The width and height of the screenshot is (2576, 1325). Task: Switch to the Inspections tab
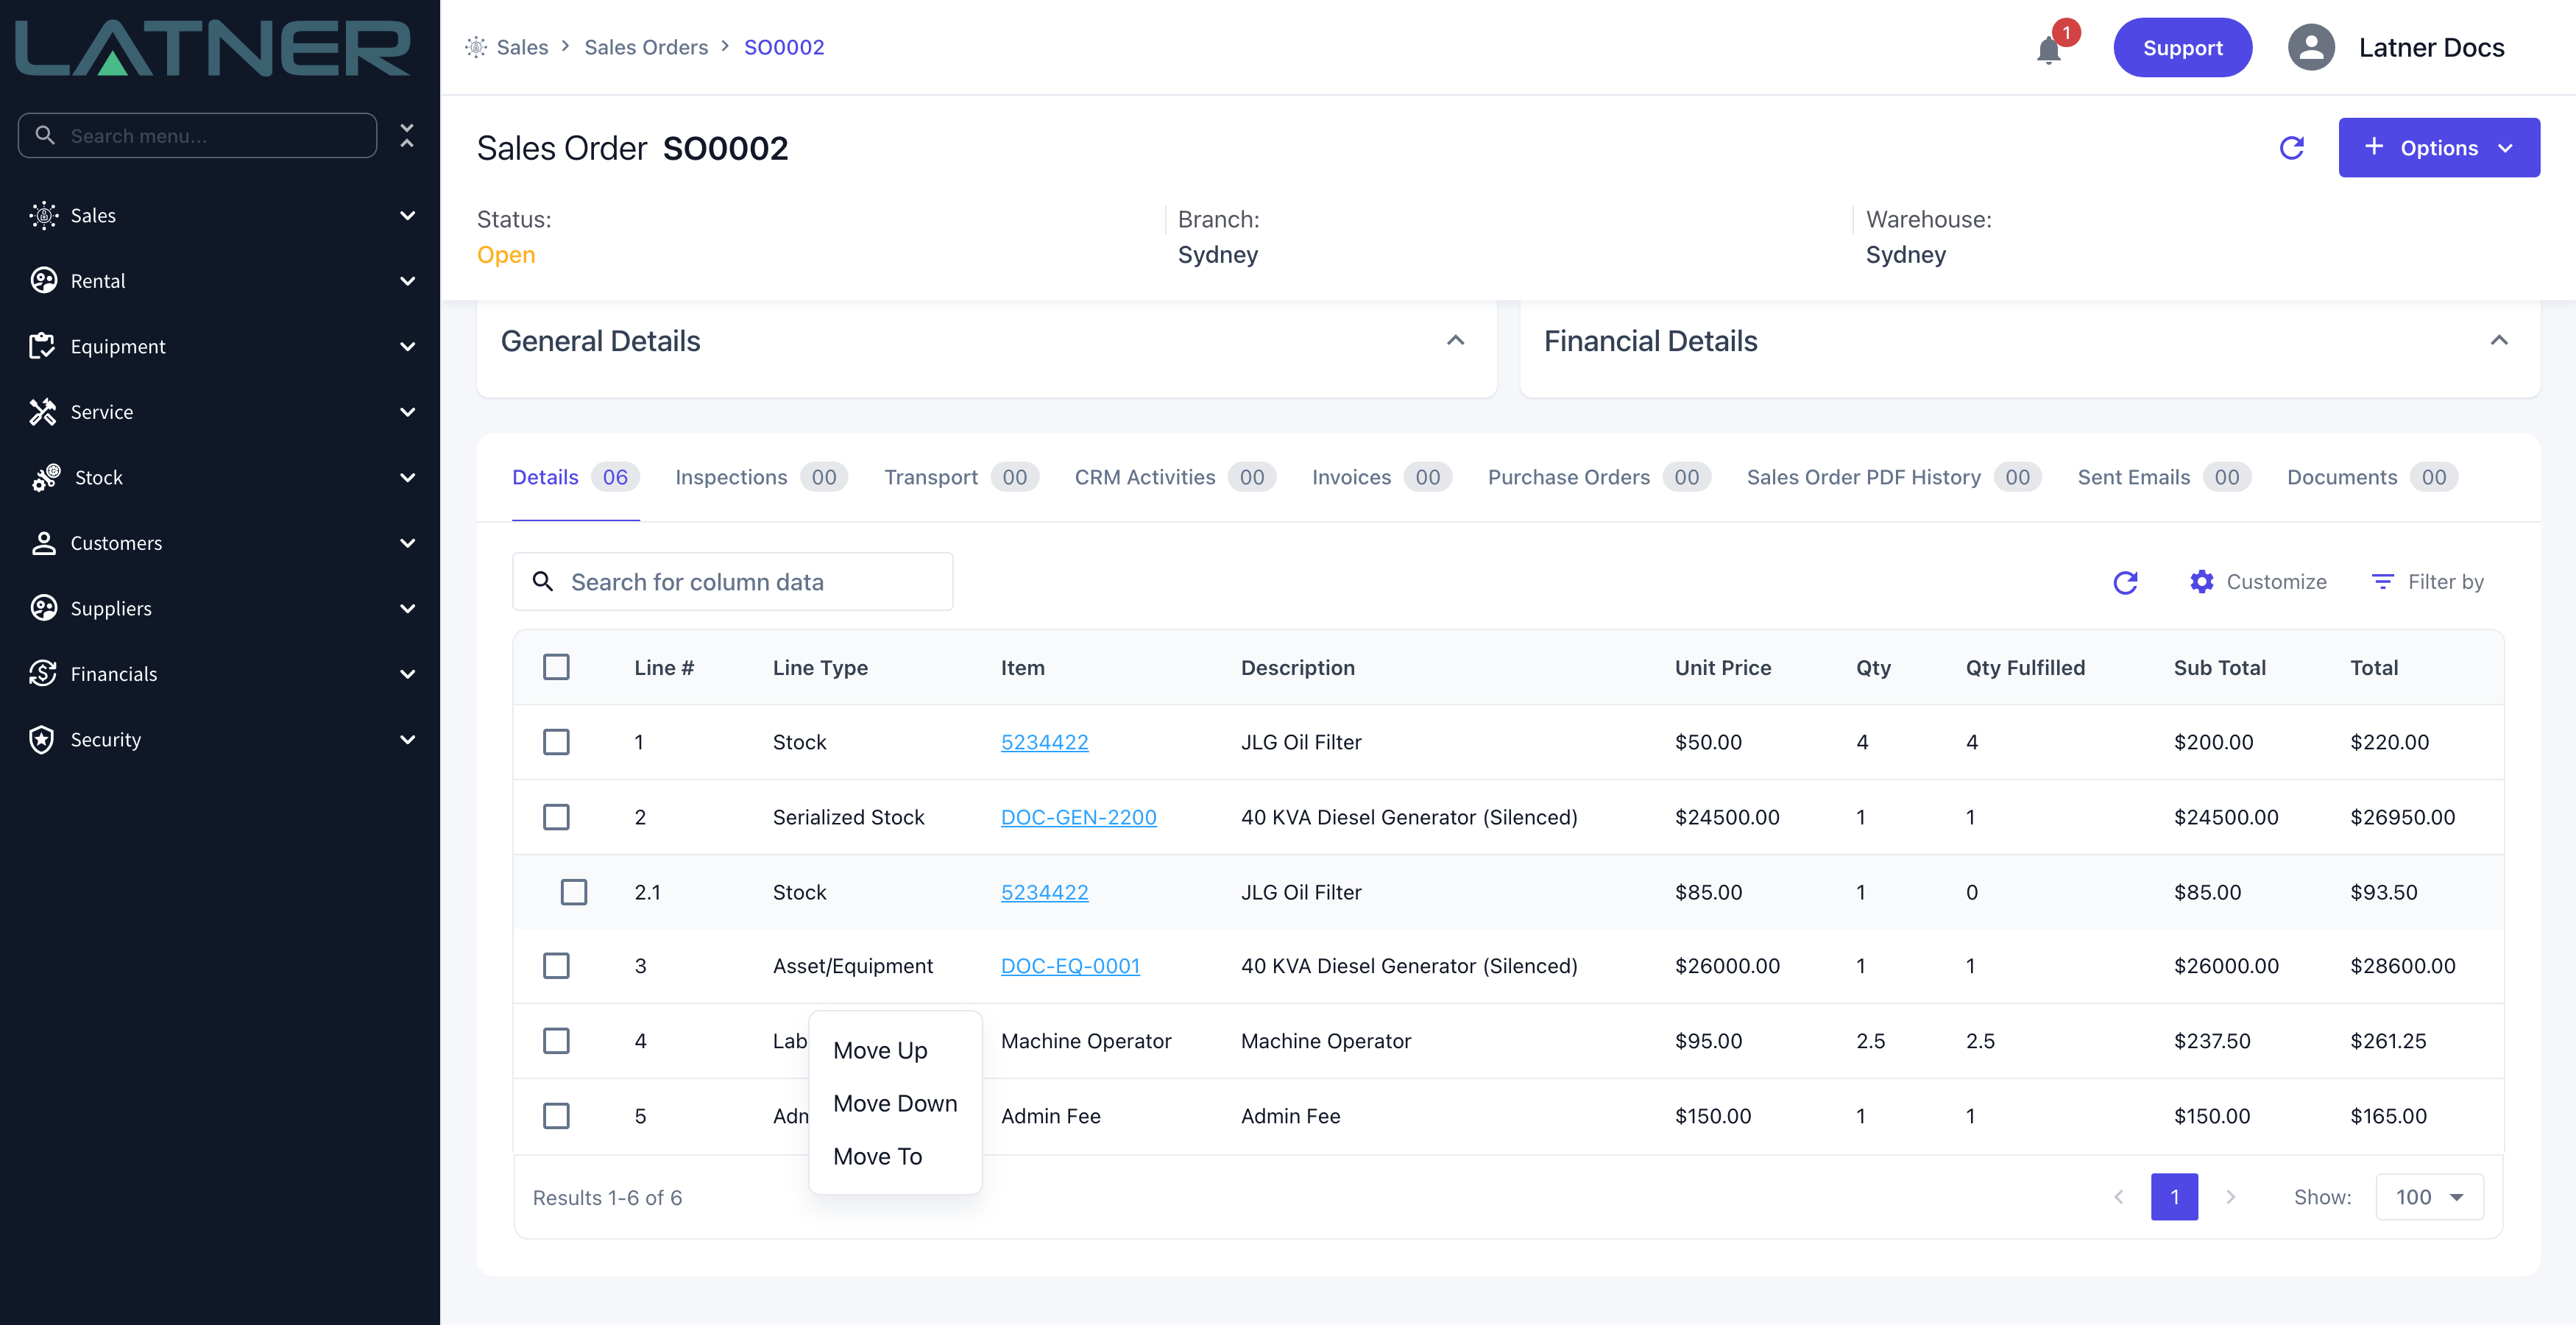point(761,477)
